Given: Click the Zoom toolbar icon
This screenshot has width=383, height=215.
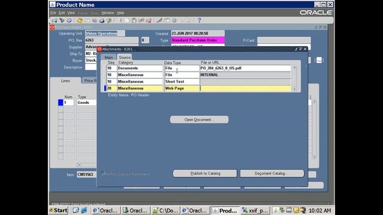Looking at the screenshot, I should [x=166, y=20].
